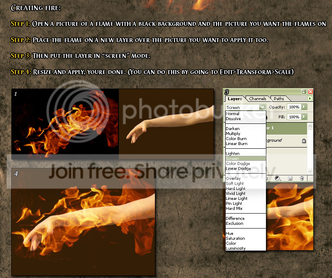Select Overlay blend mode
The image size is (332, 278).
click(233, 179)
